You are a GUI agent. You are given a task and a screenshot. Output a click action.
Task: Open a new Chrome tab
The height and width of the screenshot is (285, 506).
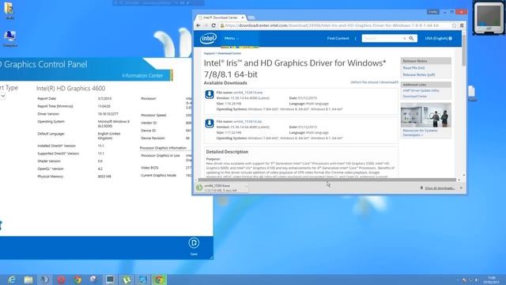251,17
